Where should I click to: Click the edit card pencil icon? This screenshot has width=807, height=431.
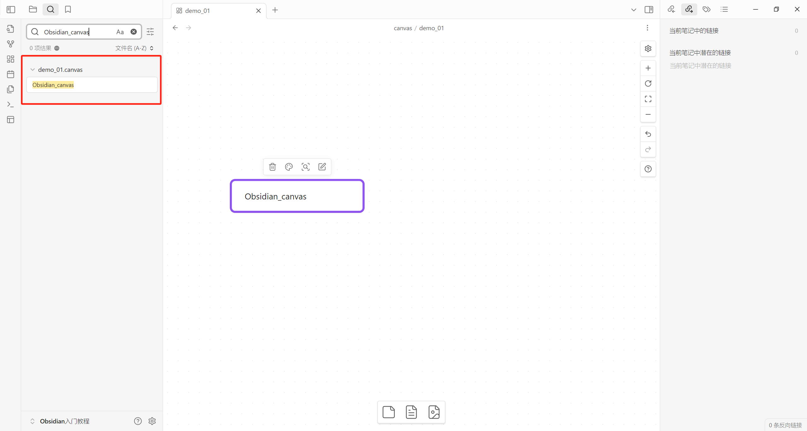pos(322,167)
